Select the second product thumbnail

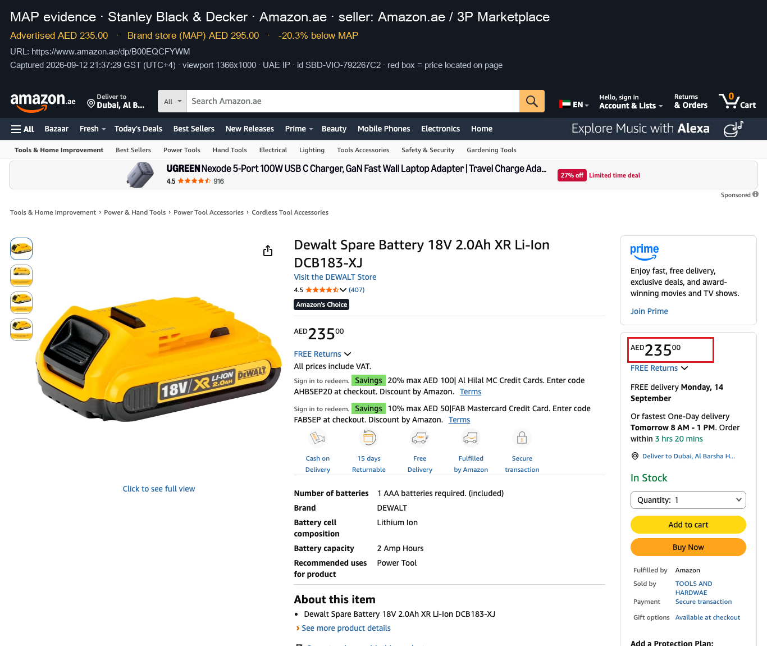(x=21, y=275)
